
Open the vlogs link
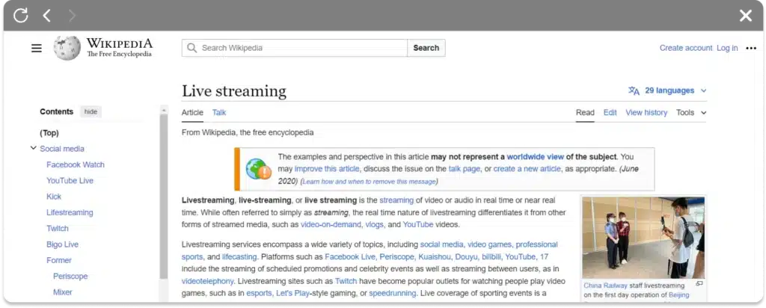[x=374, y=225]
